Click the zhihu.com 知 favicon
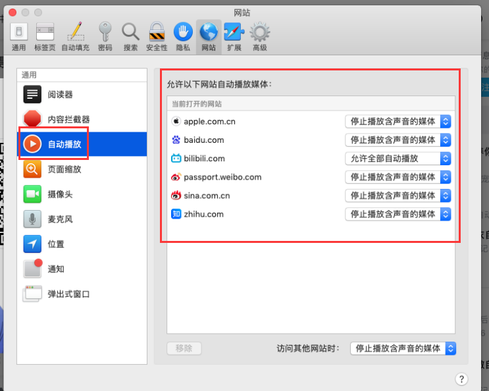 click(176, 214)
